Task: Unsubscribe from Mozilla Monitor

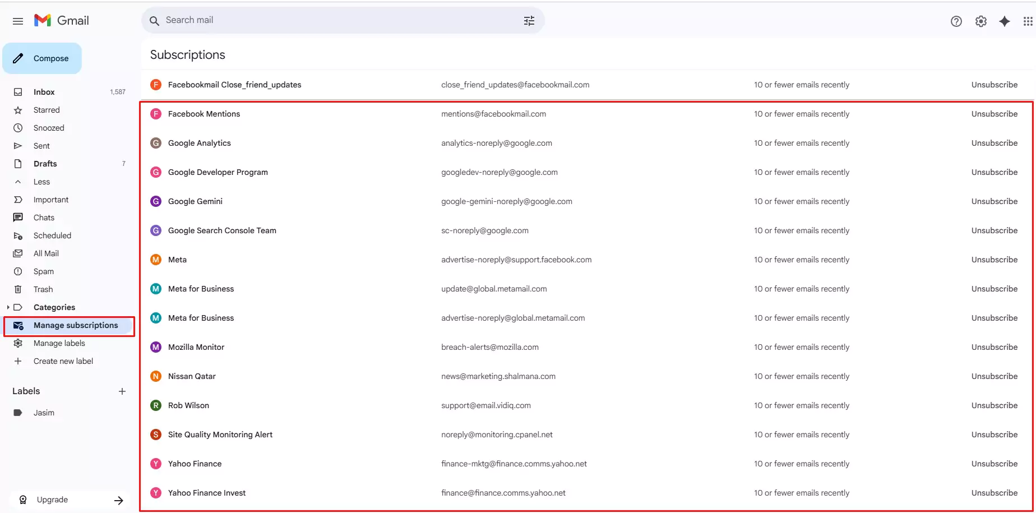Action: point(995,347)
